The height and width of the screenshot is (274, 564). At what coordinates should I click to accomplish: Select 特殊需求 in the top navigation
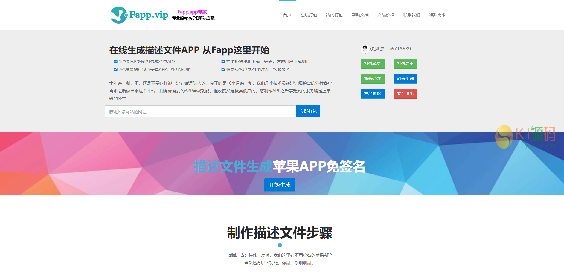click(x=437, y=15)
